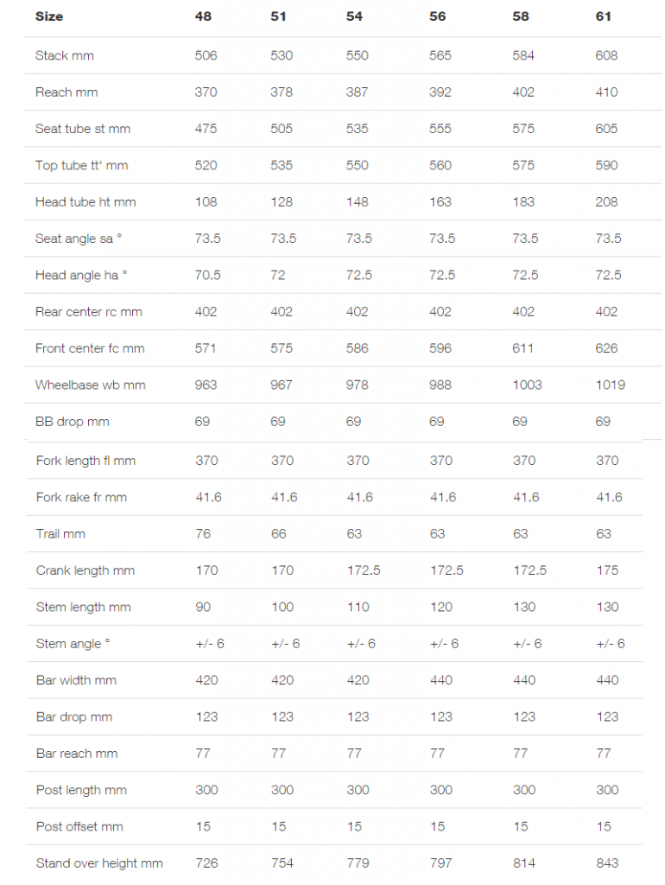Click the Front center fc mm label
The image size is (665, 885).
click(x=90, y=348)
